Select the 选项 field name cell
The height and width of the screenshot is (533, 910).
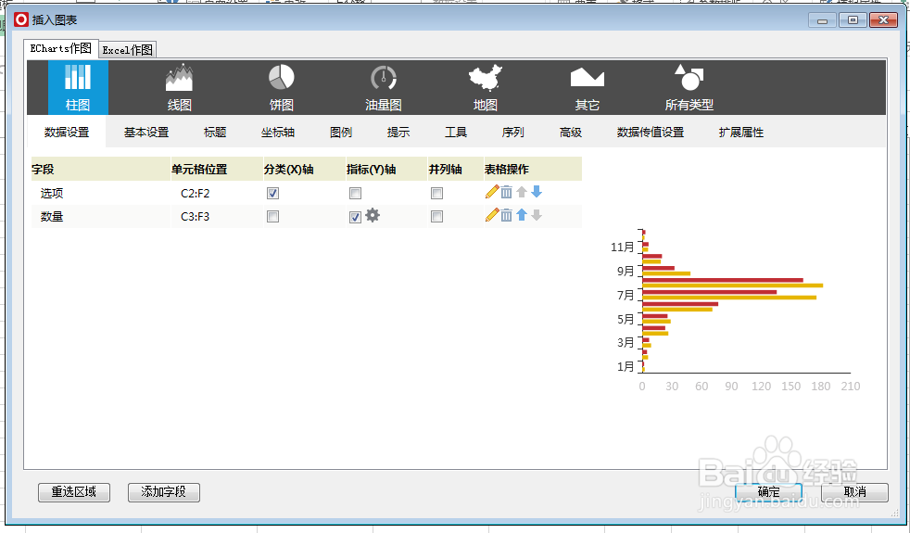coord(101,194)
